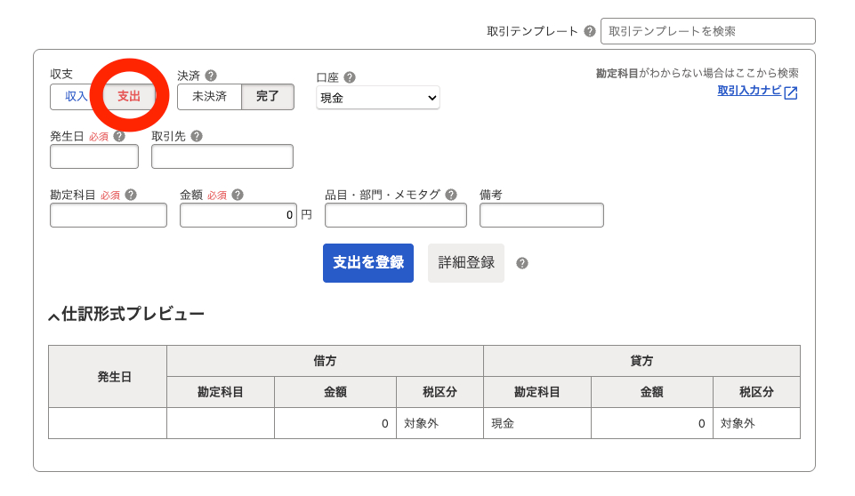Screen dimensions: 855x496
Task: Click the 備考 input field
Action: pyautogui.click(x=542, y=215)
